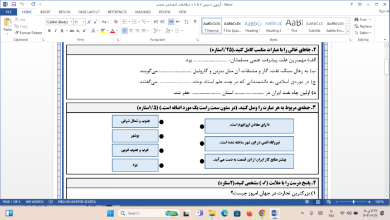Switch to the DESIGN tab

tap(65, 12)
